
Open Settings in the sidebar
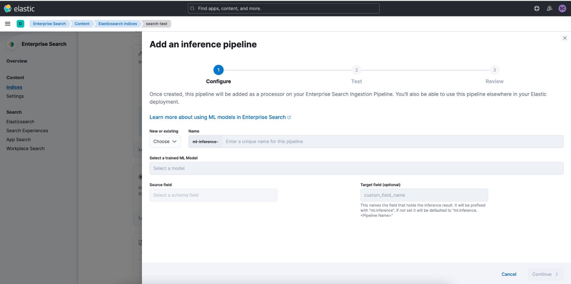15,96
